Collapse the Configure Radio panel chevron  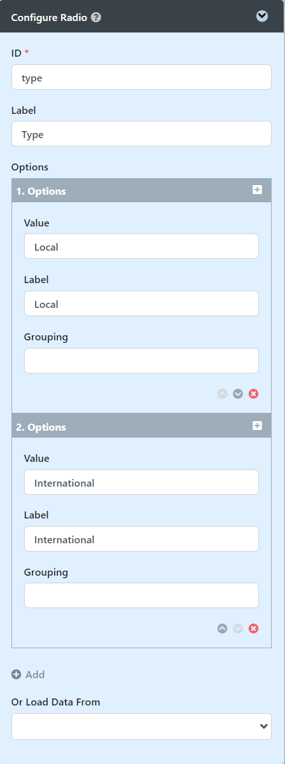tap(262, 17)
